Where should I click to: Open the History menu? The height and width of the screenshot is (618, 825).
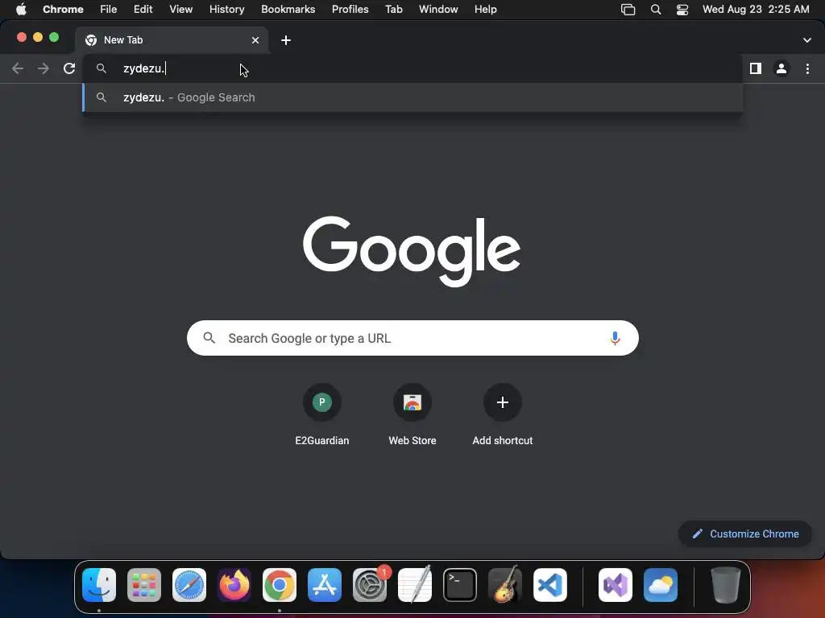(x=226, y=9)
